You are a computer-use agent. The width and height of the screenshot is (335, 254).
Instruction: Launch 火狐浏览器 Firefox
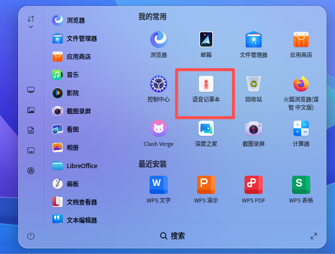[x=301, y=93]
